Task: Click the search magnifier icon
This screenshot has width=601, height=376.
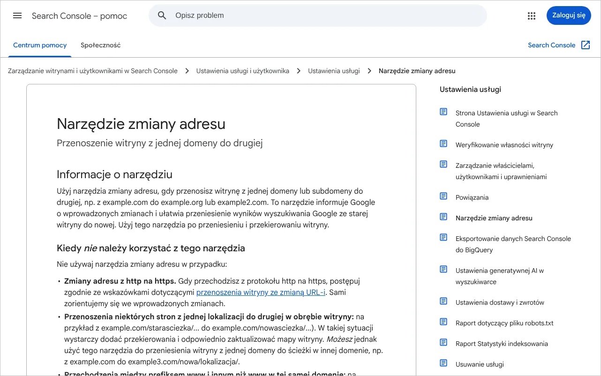Action: pyautogui.click(x=162, y=15)
